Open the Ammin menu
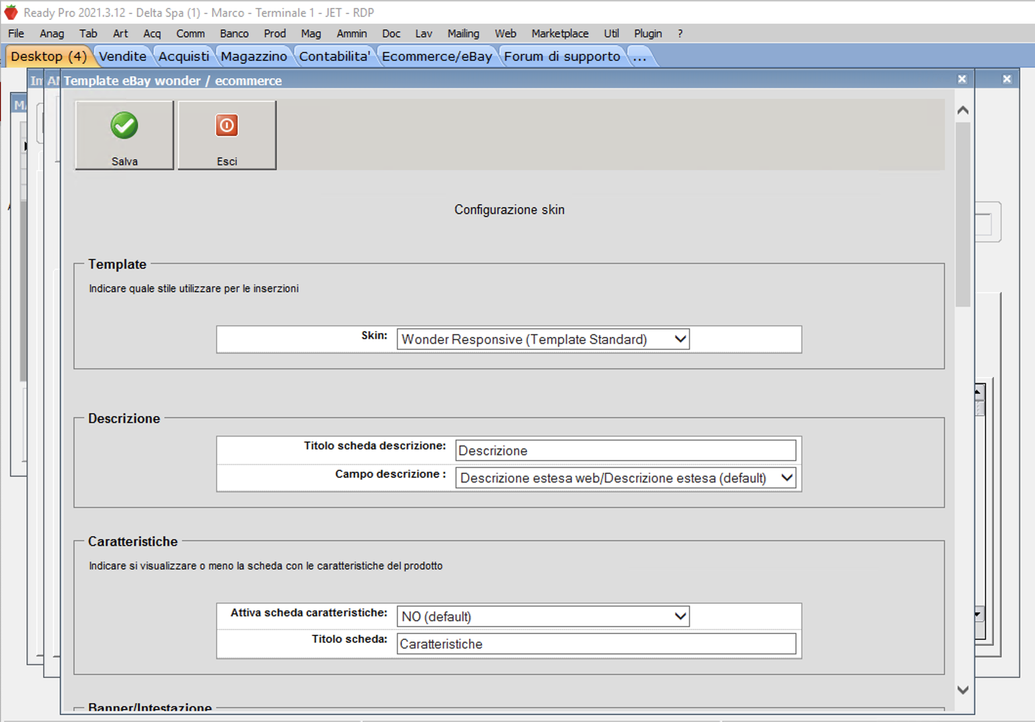 point(351,34)
